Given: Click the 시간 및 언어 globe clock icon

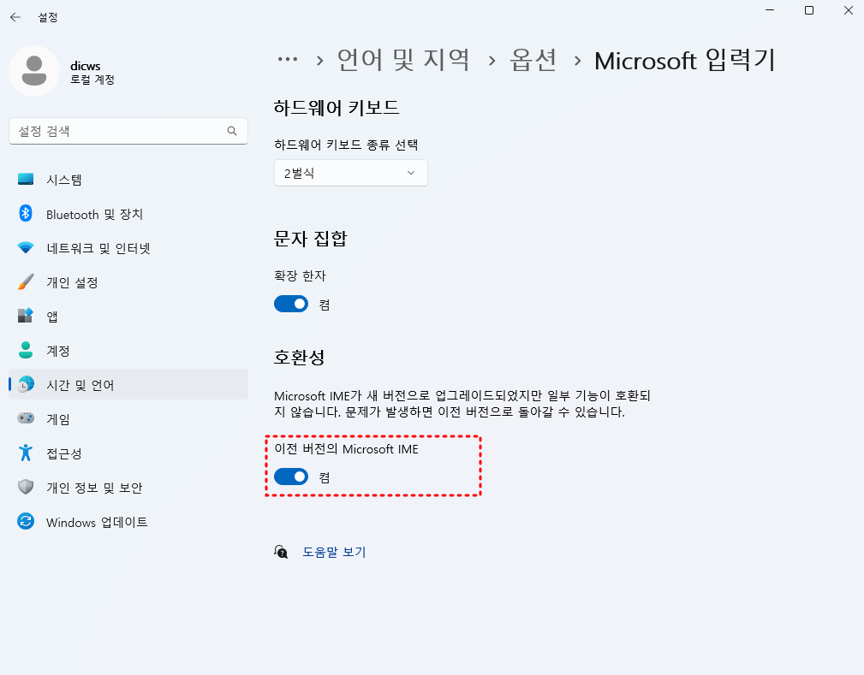Looking at the screenshot, I should (26, 384).
